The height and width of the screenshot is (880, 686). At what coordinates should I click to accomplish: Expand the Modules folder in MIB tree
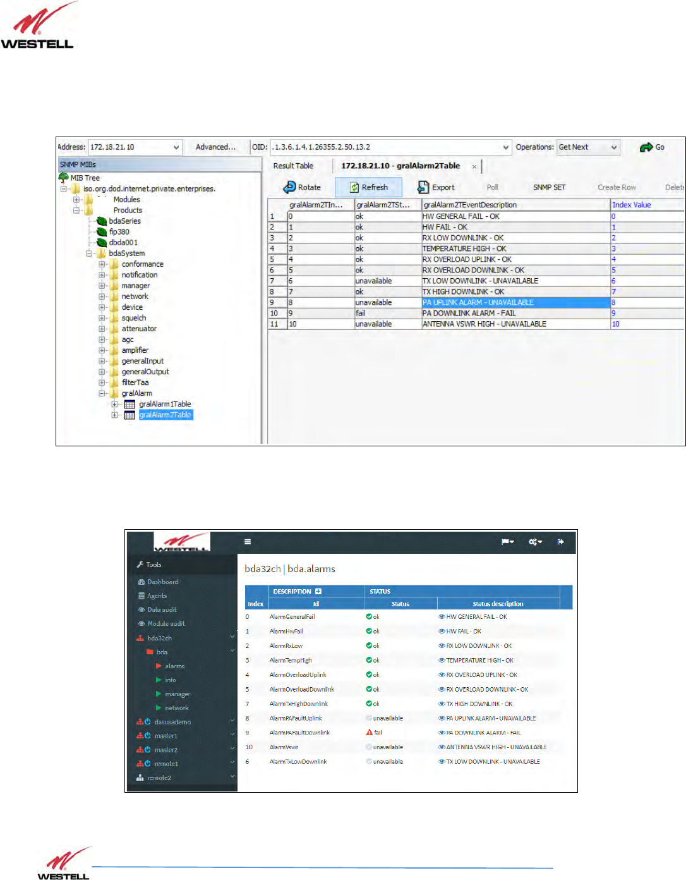pyautogui.click(x=76, y=200)
